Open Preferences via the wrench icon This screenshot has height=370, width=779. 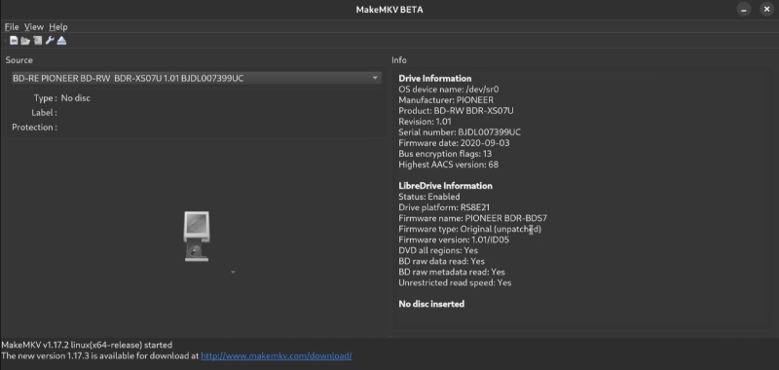50,41
